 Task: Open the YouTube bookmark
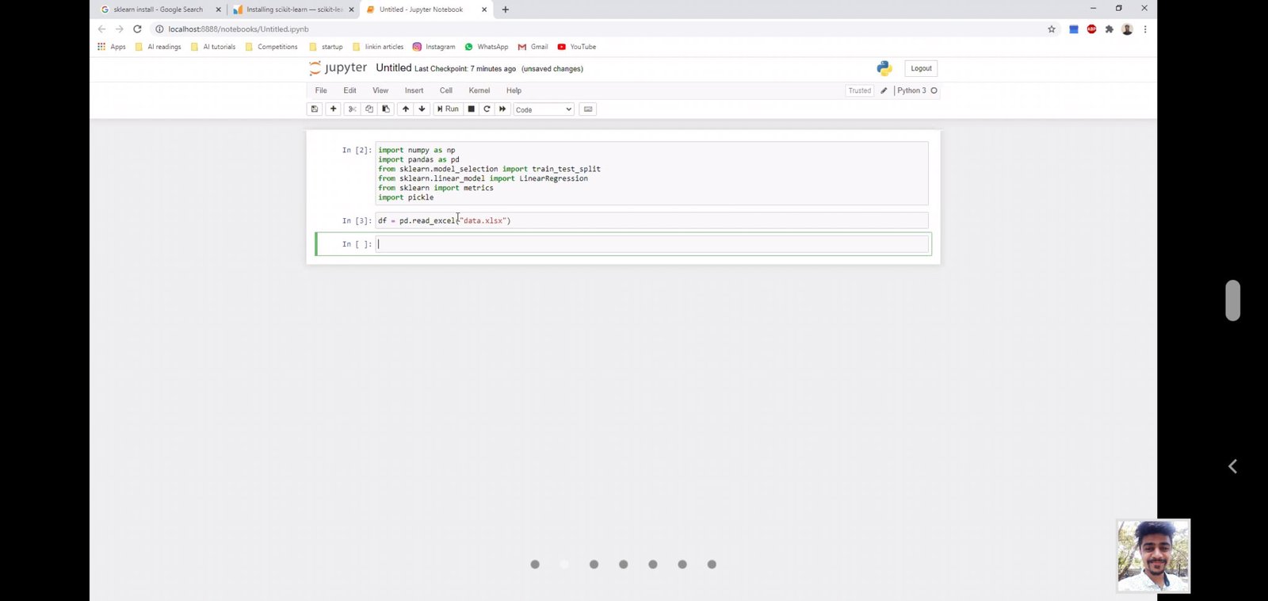(576, 47)
